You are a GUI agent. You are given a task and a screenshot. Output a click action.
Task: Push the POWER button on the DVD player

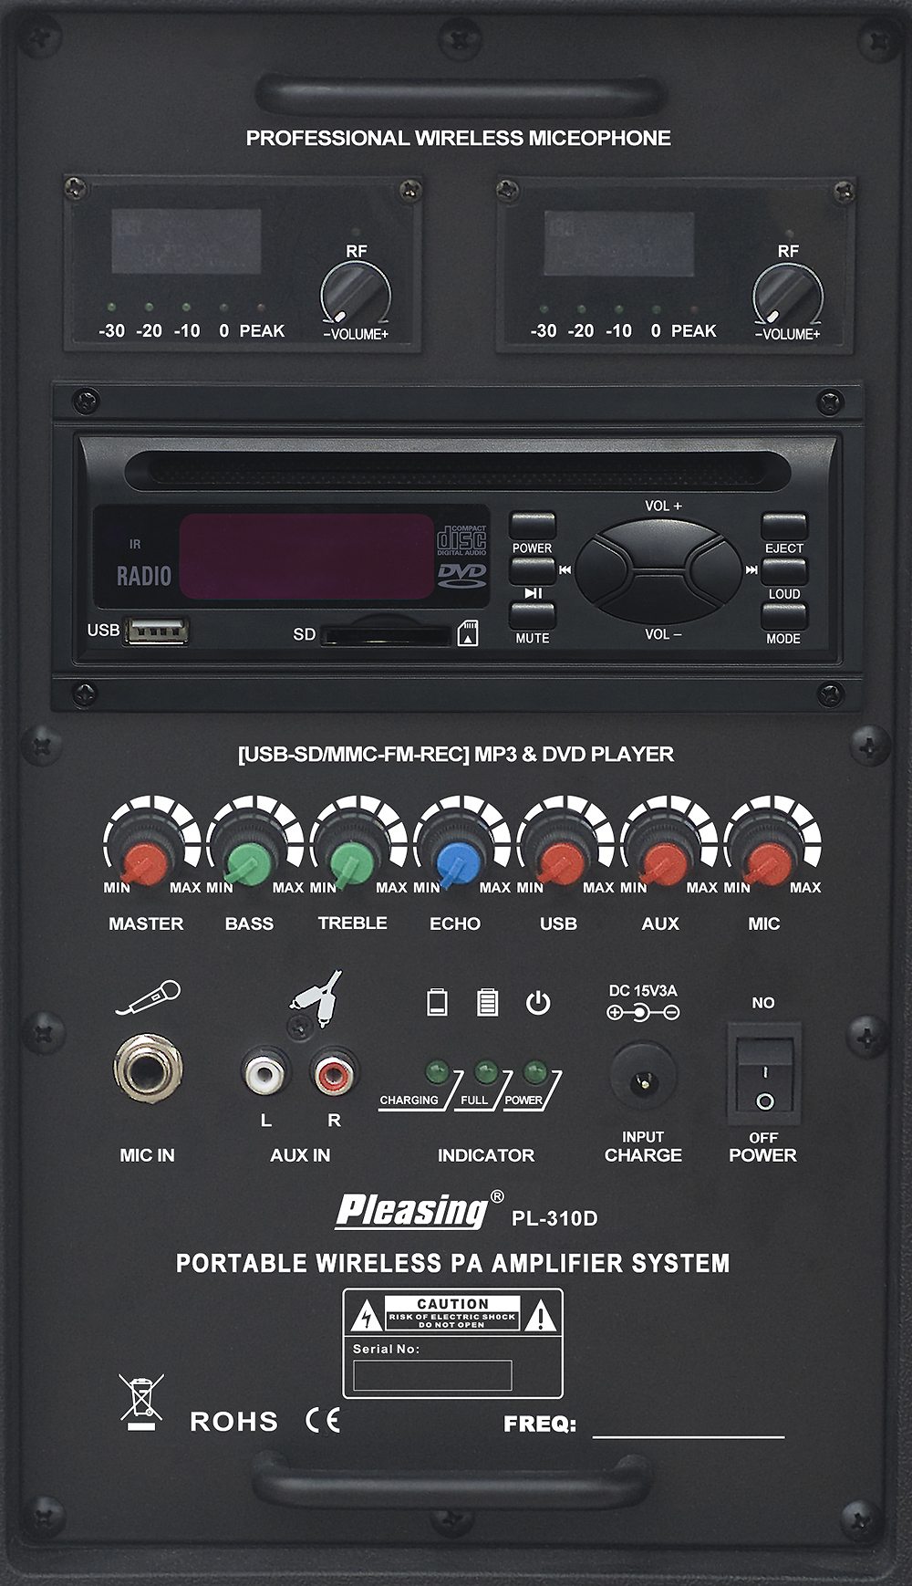pyautogui.click(x=533, y=526)
